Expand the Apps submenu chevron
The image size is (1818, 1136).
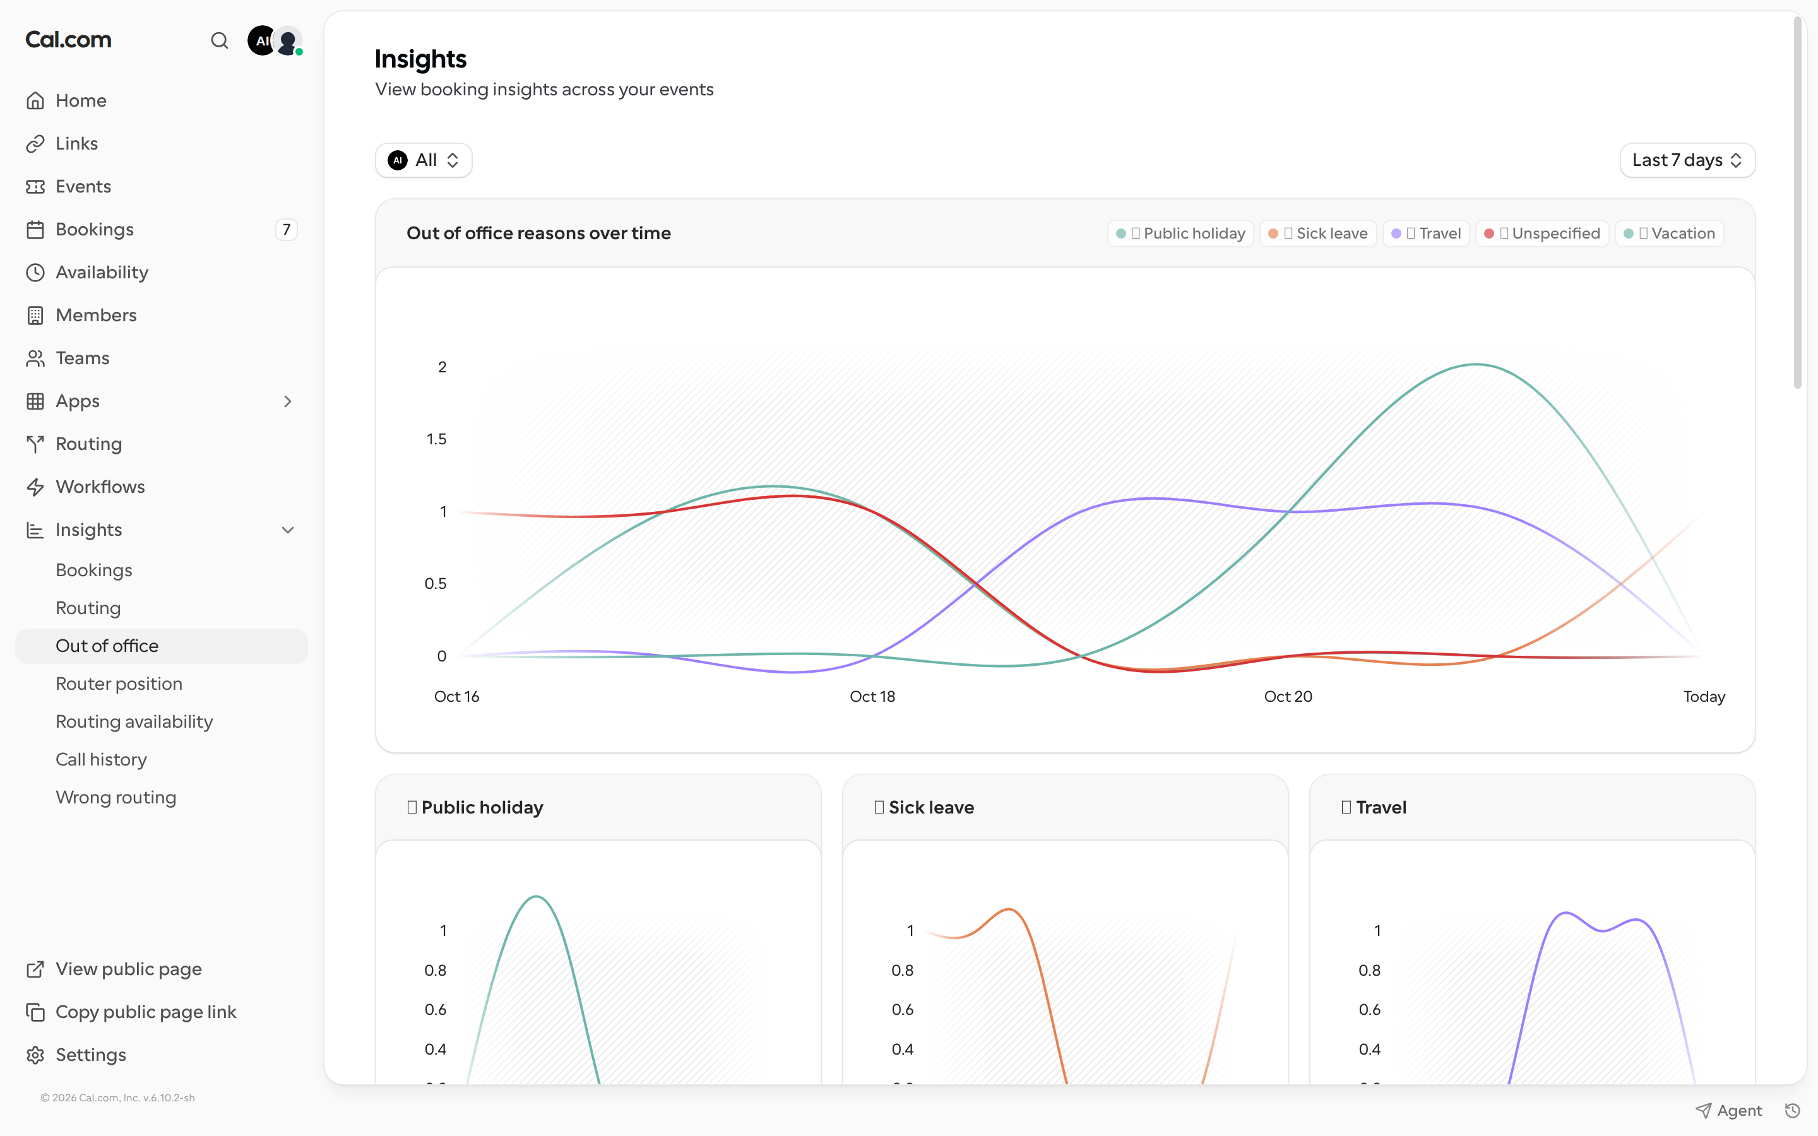288,401
